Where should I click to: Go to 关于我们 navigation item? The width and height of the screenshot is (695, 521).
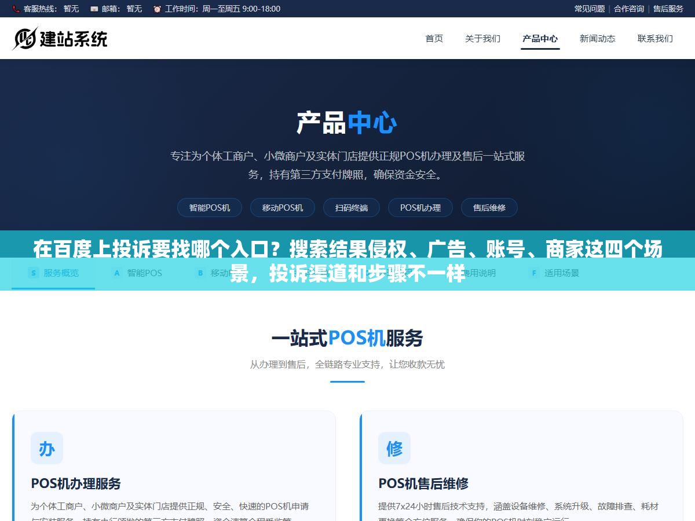point(482,39)
